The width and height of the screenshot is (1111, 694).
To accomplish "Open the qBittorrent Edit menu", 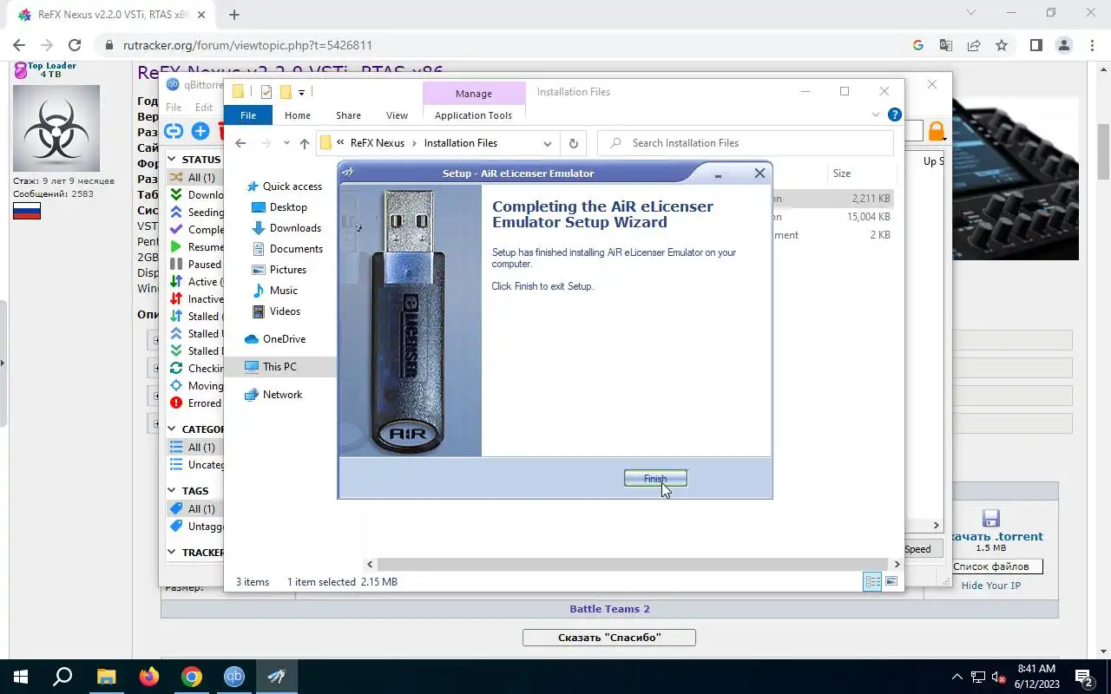I will [x=204, y=108].
